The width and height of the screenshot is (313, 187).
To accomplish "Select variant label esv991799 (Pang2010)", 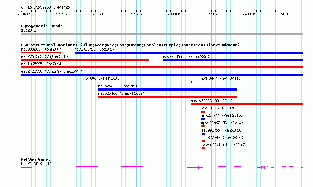I will point(222,130).
